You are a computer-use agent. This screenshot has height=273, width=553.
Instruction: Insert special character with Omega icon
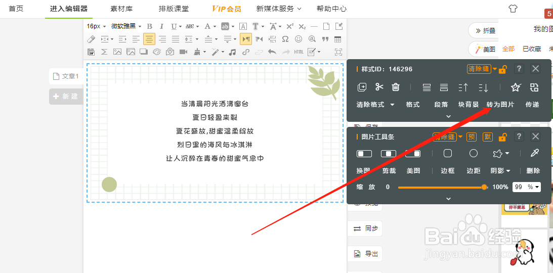tap(285, 39)
